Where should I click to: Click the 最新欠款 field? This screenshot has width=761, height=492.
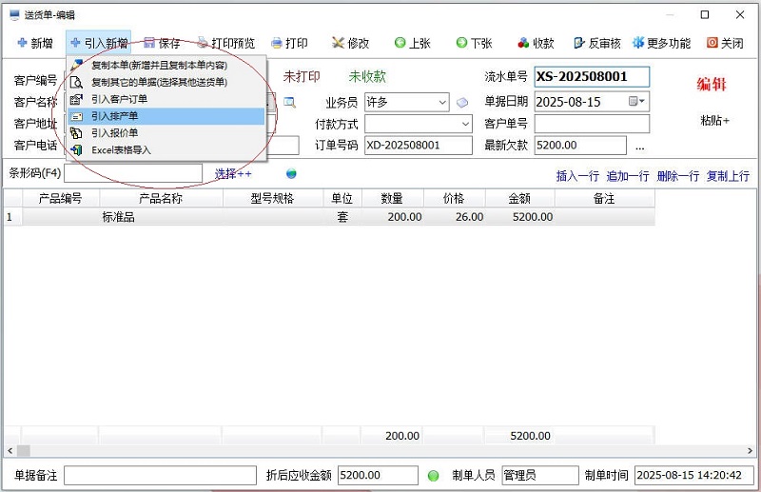[x=580, y=146]
